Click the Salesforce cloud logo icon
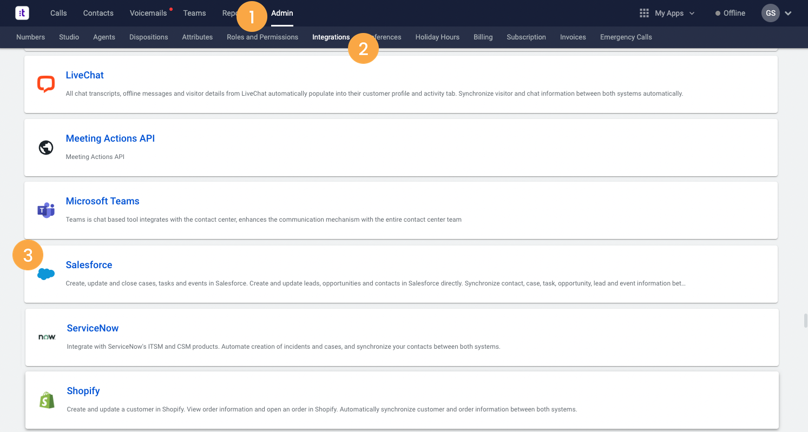The image size is (808, 432). 46,274
